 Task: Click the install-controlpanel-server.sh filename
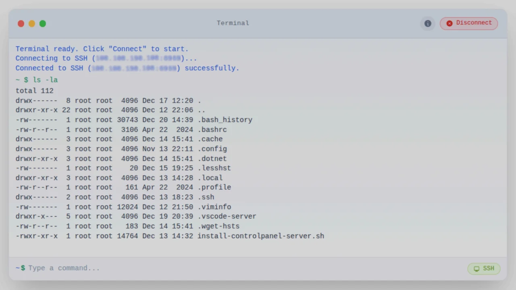click(x=260, y=236)
